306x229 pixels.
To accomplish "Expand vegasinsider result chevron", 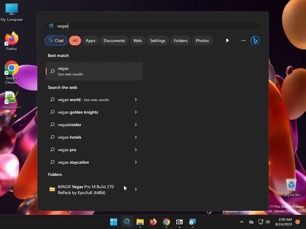I will coord(136,125).
